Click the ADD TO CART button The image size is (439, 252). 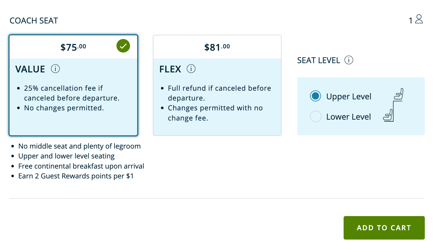click(x=384, y=228)
